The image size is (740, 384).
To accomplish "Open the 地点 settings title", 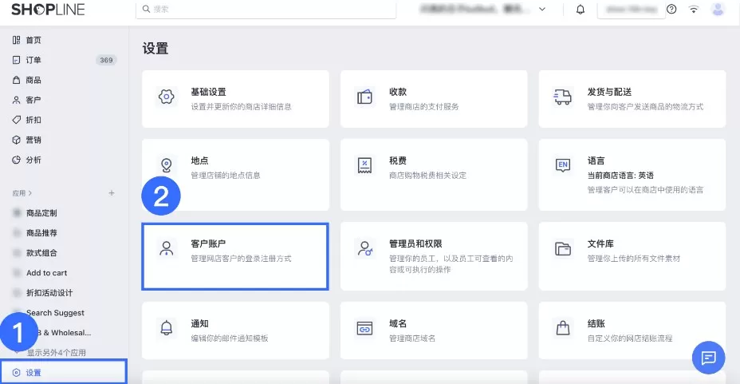I will pos(199,160).
